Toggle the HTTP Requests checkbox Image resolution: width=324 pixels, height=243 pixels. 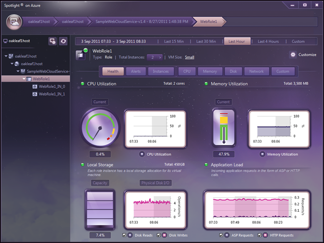click(x=259, y=235)
